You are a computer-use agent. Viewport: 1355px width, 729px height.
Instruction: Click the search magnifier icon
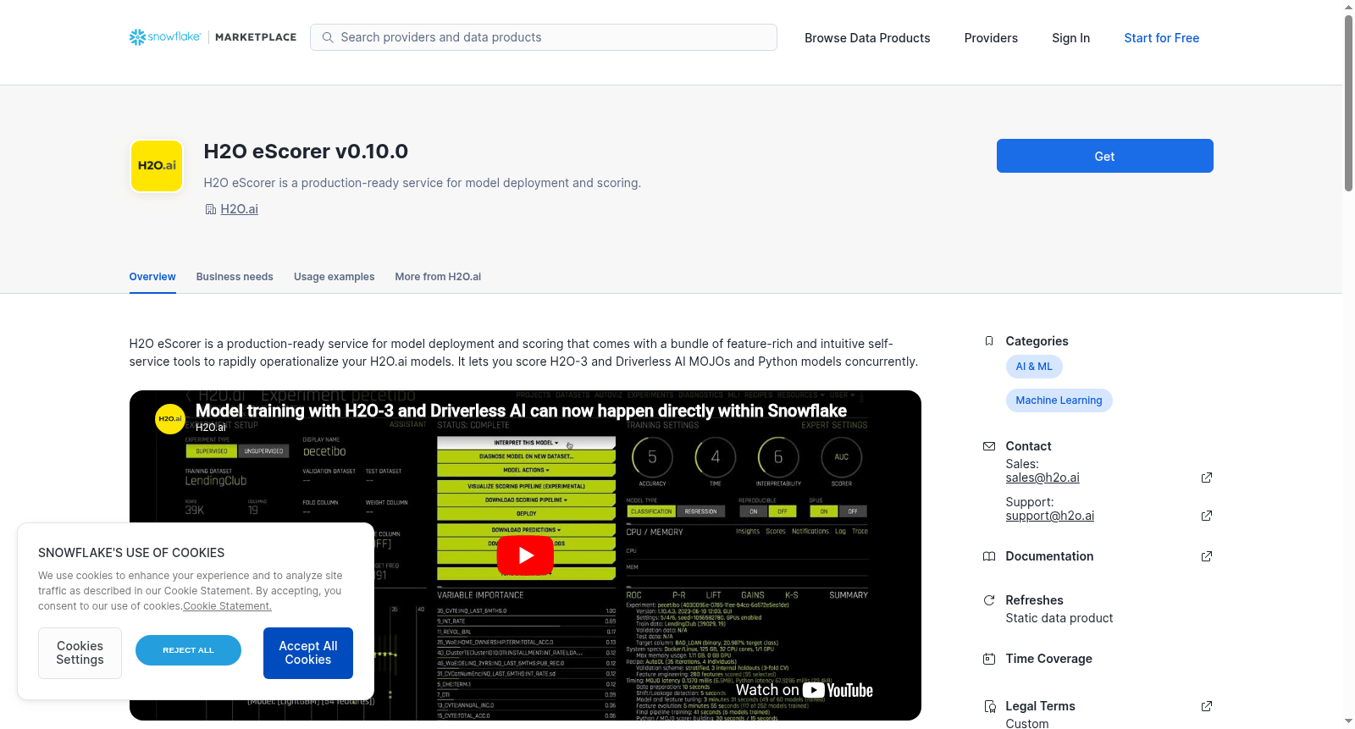(328, 37)
